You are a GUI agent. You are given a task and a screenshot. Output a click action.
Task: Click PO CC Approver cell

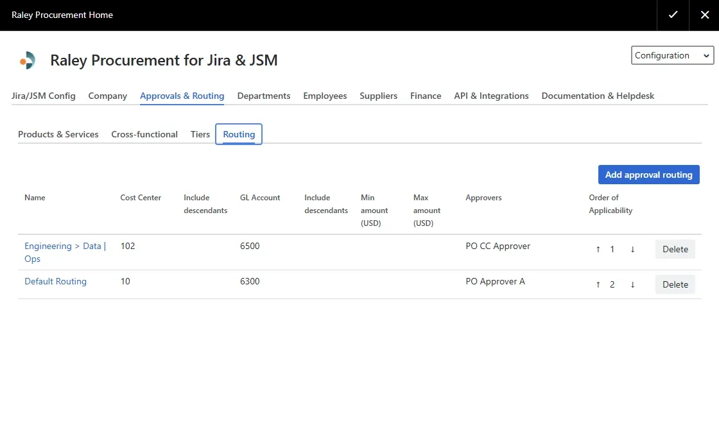[x=498, y=246]
